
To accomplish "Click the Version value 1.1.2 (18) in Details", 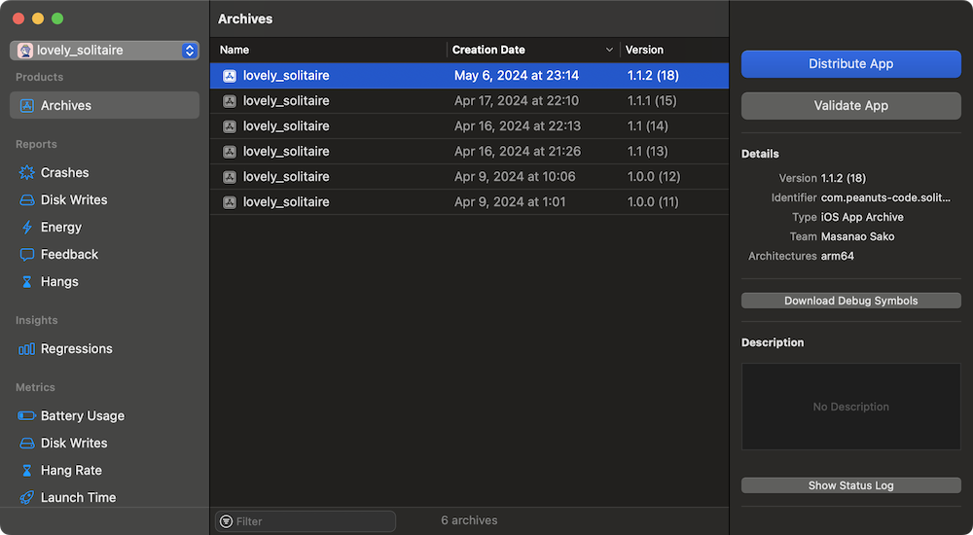I will (x=844, y=178).
